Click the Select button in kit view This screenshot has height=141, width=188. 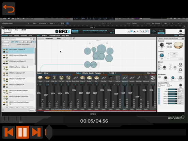click(59, 38)
